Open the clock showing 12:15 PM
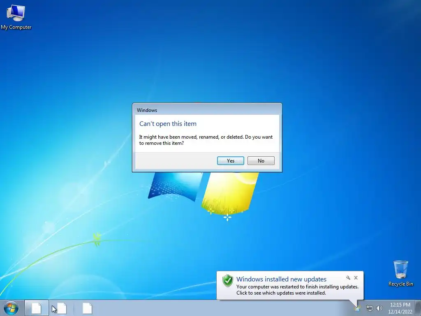The image size is (421, 316). [400, 308]
